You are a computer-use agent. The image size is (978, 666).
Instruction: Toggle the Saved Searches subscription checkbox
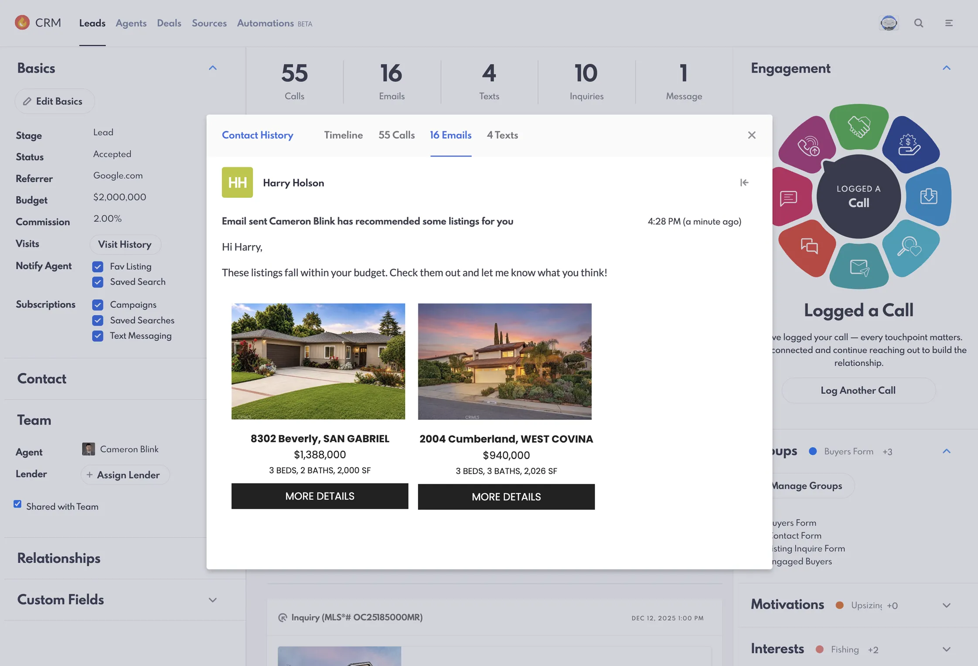(98, 321)
